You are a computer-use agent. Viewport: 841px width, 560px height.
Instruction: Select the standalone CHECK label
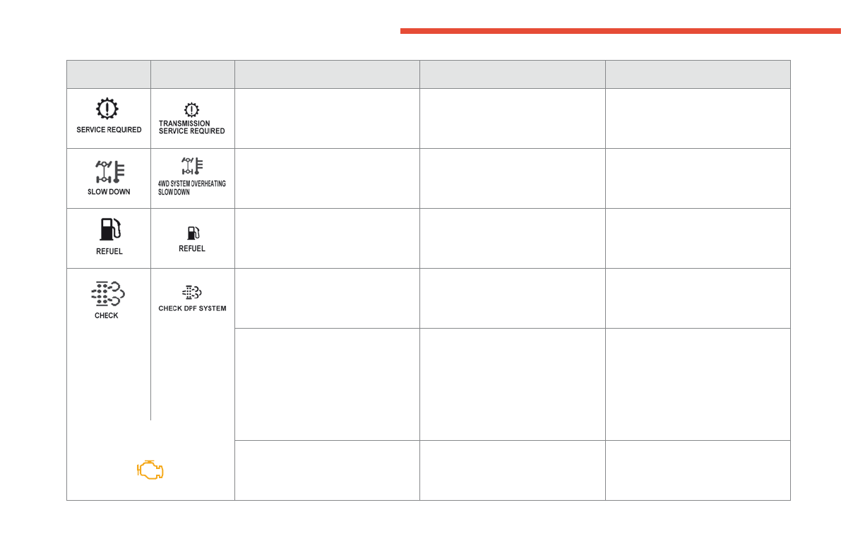(107, 316)
